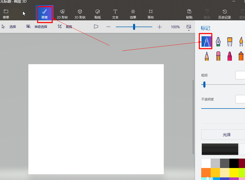Viewport: 245px width, 180px height.
Task: Click the zoom slider handle
Action: 134,27
